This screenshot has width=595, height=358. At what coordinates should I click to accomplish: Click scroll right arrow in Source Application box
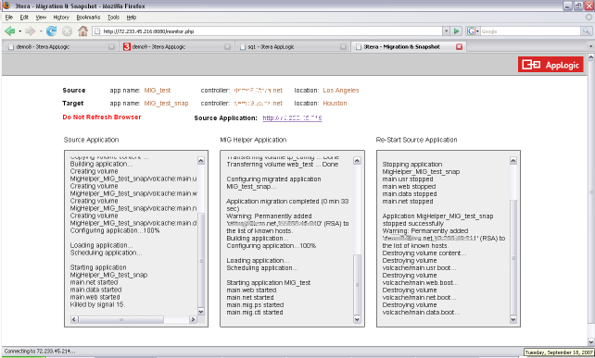coord(193,320)
